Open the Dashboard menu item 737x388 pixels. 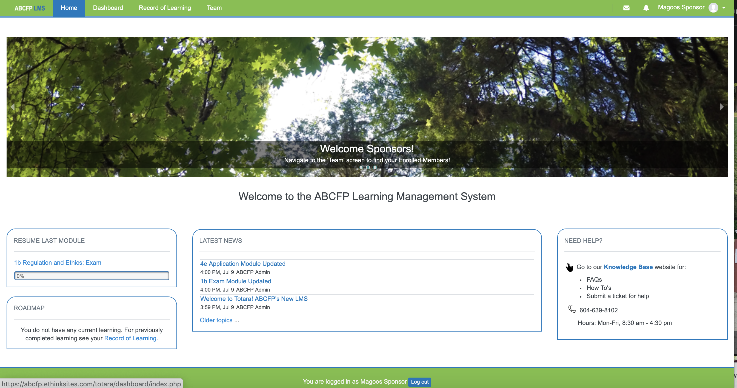[x=108, y=8]
